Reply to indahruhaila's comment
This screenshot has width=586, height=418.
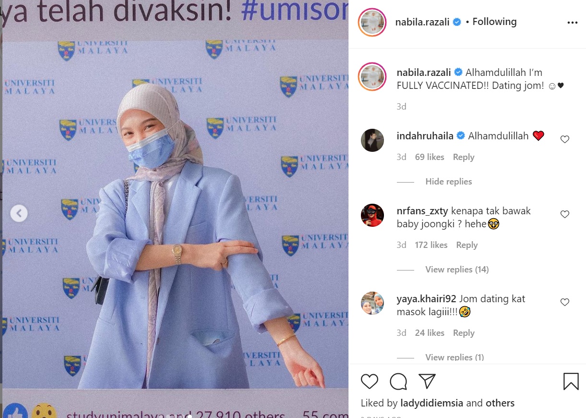point(464,157)
